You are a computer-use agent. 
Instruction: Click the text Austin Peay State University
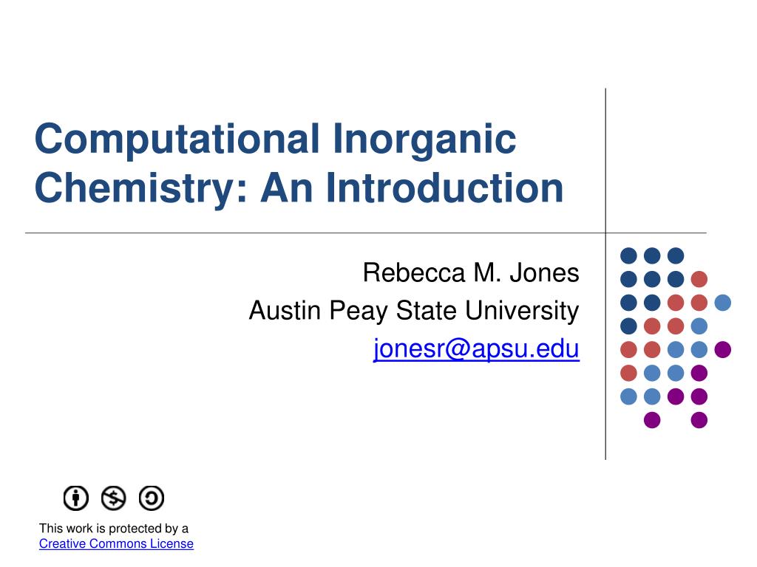coord(414,310)
